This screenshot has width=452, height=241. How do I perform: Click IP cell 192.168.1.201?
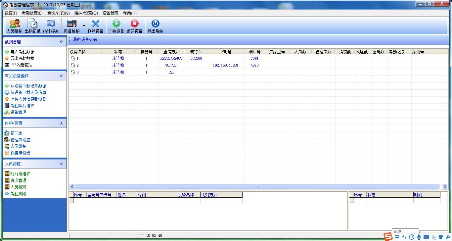(226, 65)
